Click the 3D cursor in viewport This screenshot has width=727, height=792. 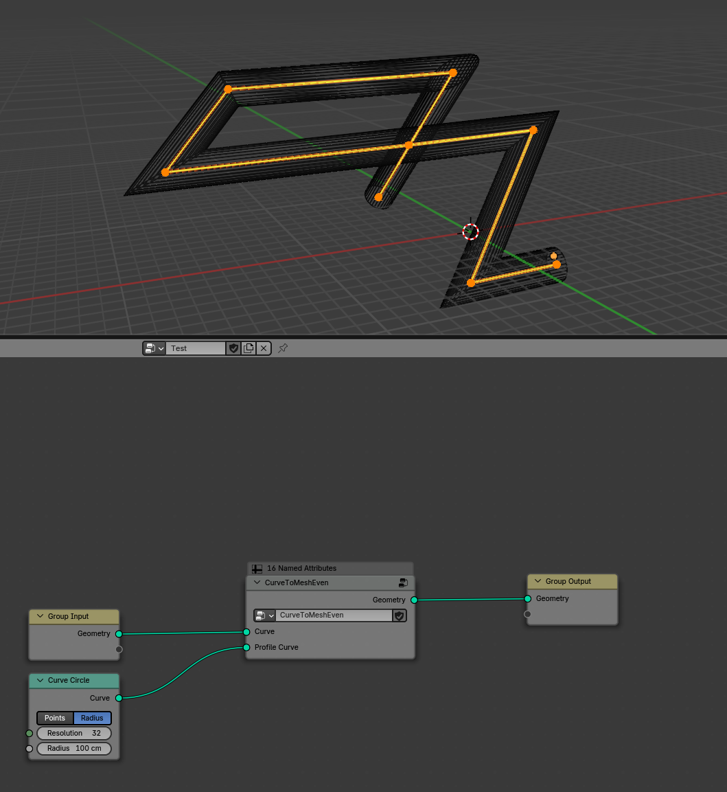470,232
